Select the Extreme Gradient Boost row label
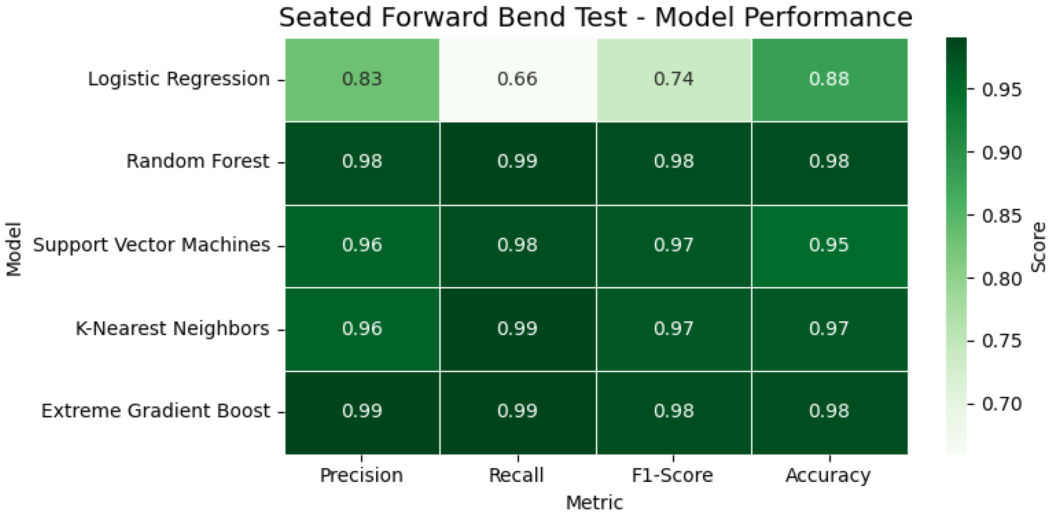 click(156, 411)
